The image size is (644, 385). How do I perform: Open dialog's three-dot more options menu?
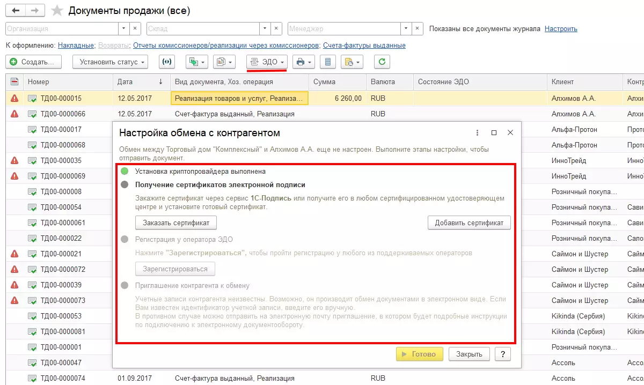pos(478,132)
